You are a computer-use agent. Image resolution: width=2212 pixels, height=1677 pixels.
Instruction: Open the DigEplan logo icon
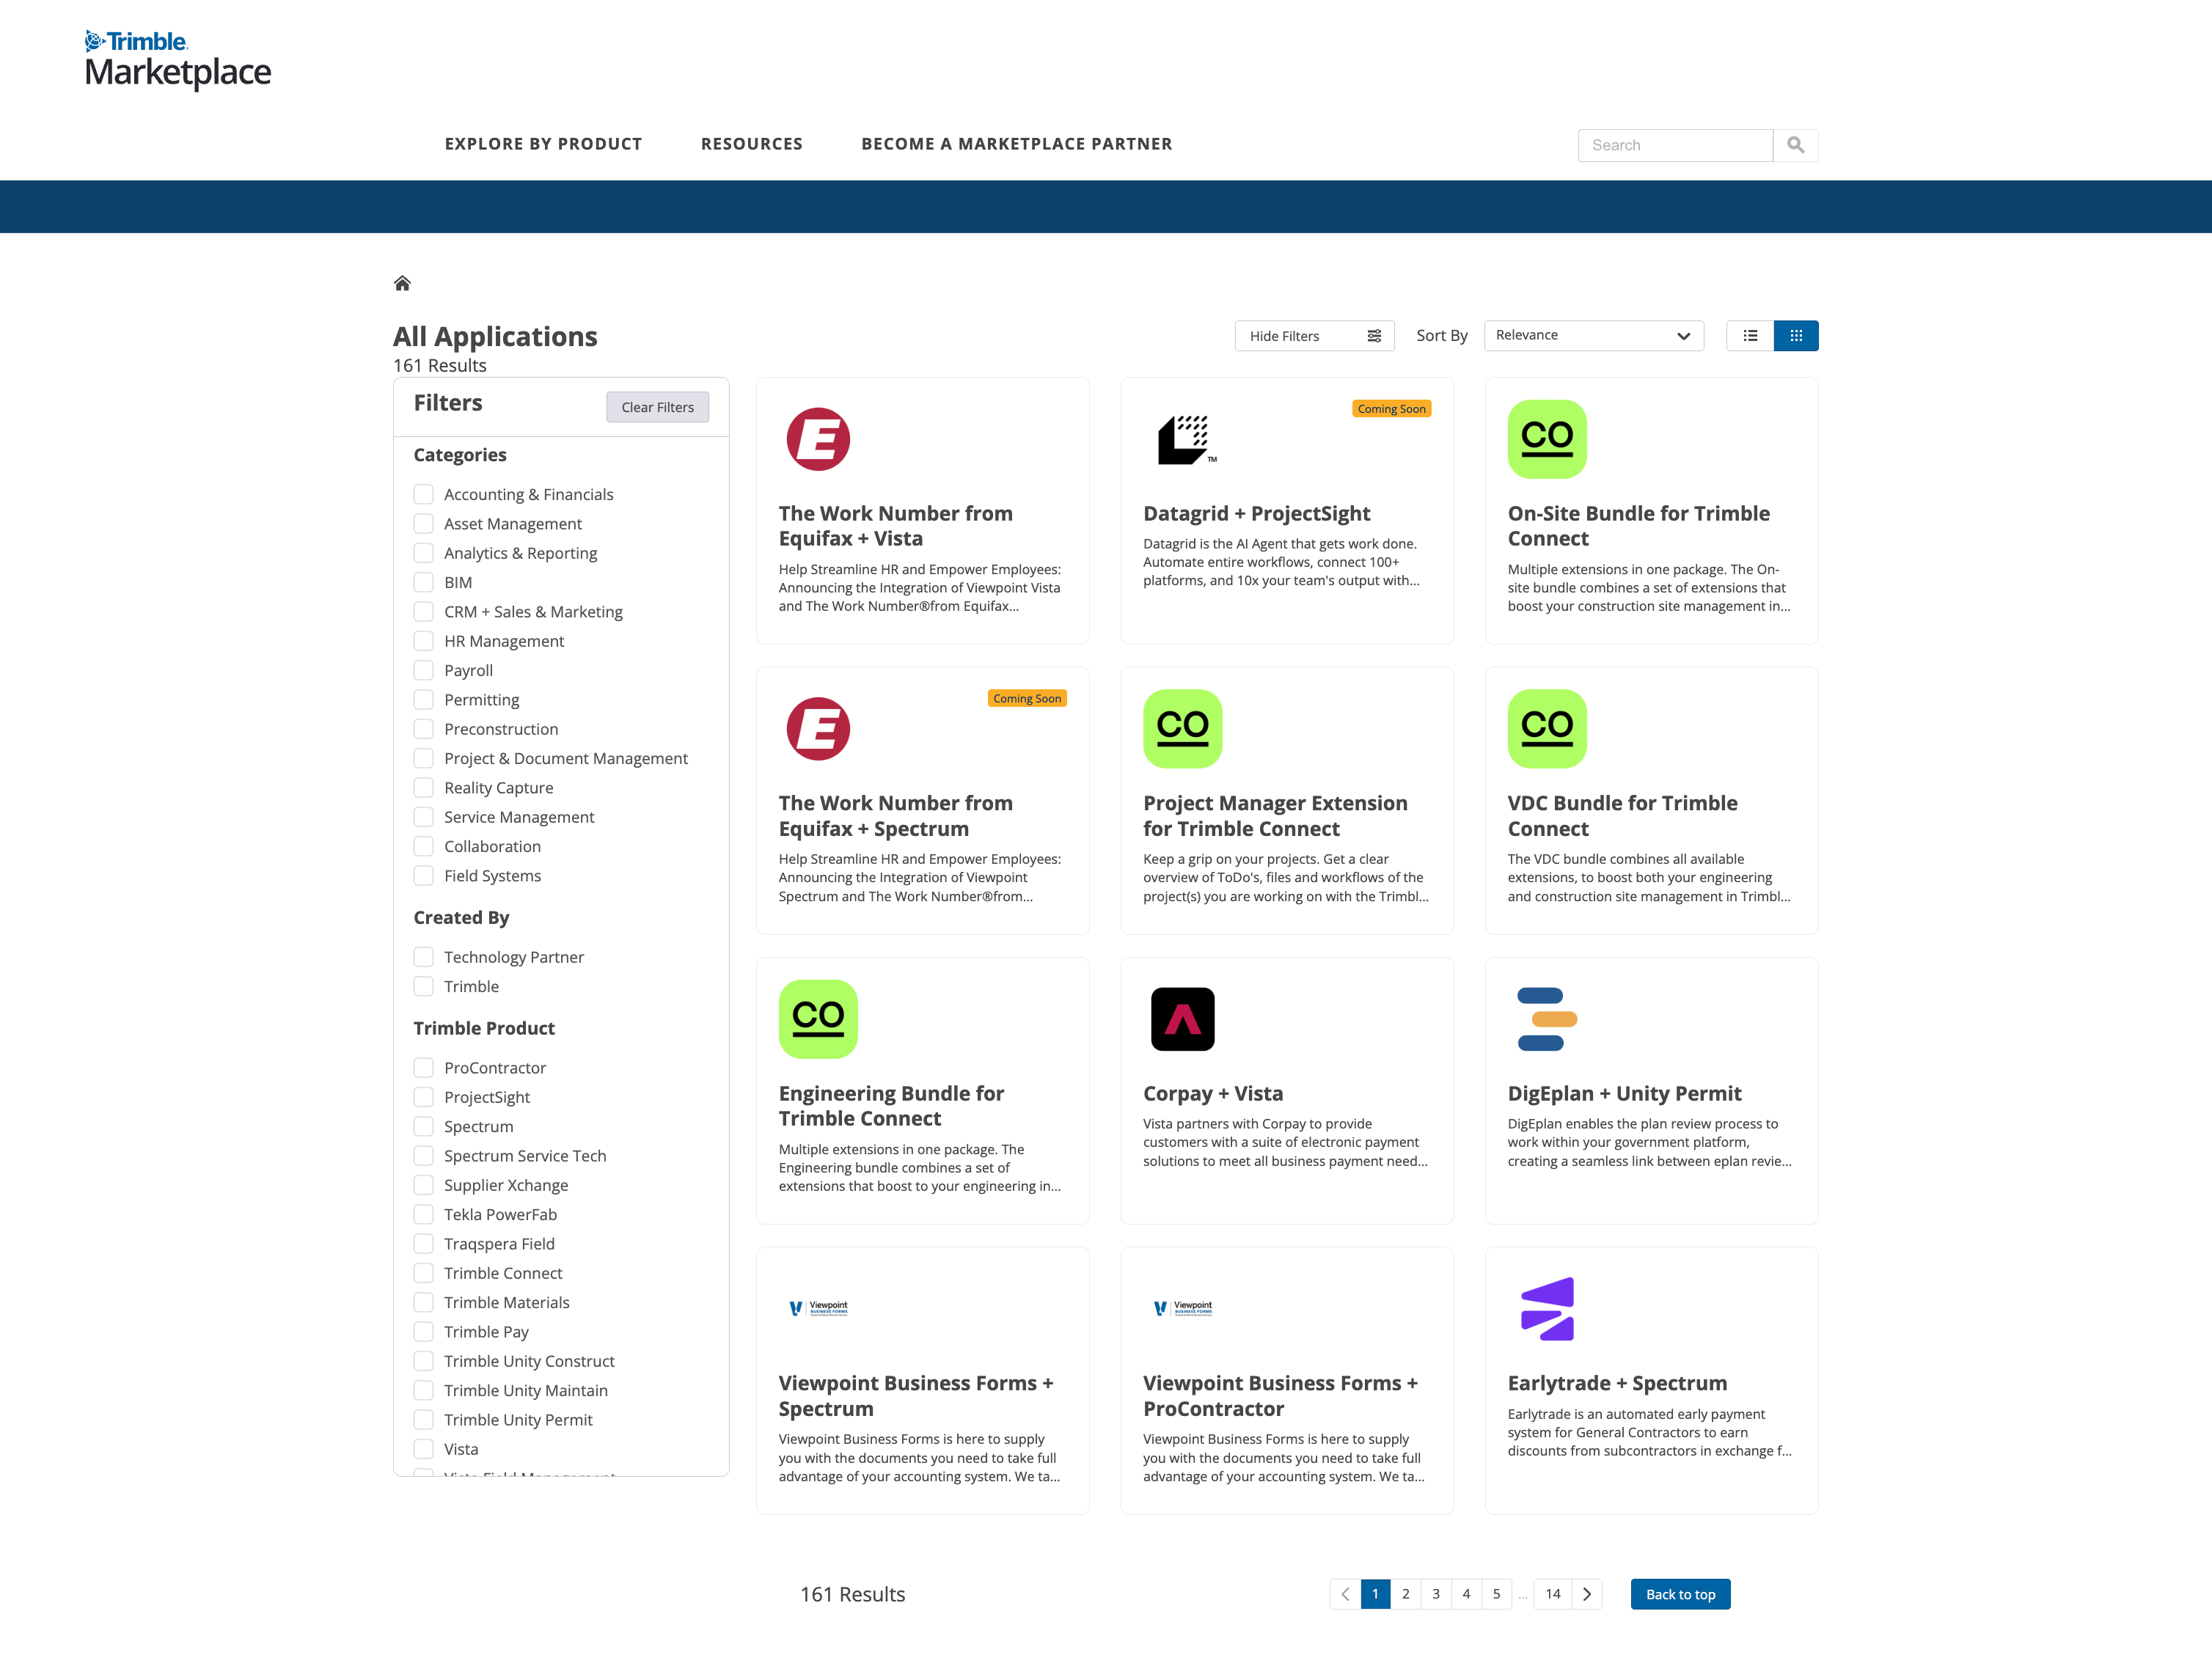point(1547,1019)
